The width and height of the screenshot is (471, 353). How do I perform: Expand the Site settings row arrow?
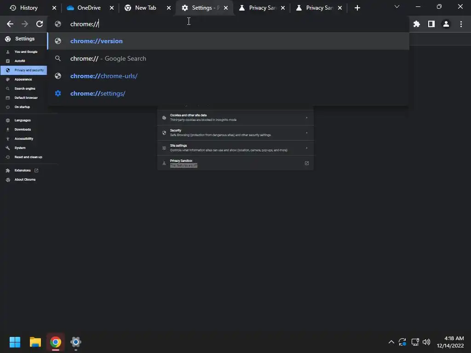pos(307,148)
